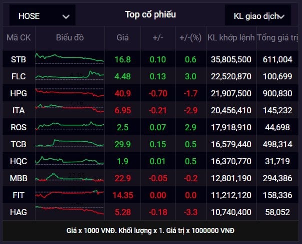
Task: Open the STB mini price chart
Action: [69, 59]
